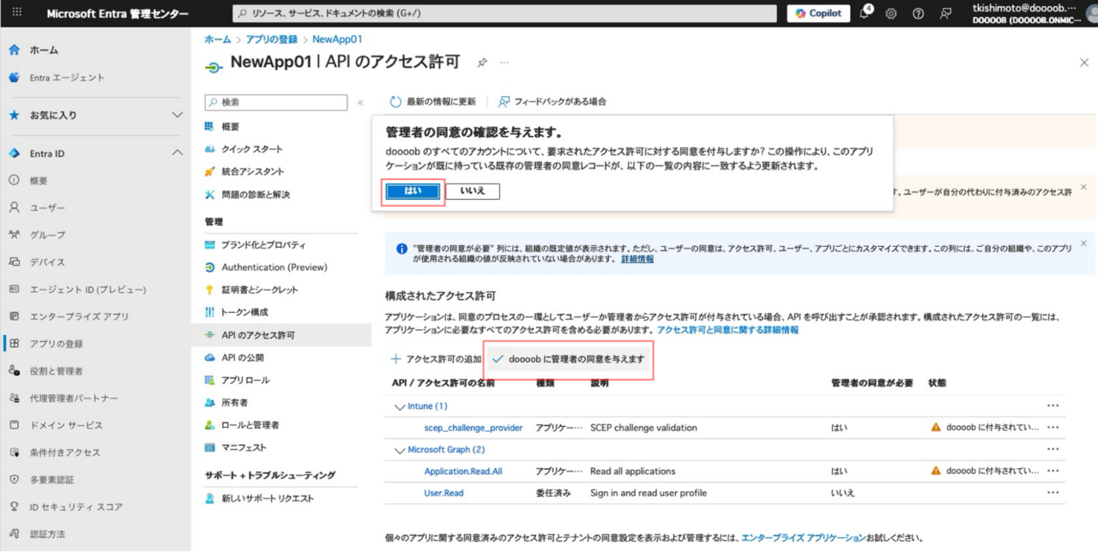Viewport: 1098px width, 552px height.
Task: Open the portal waffle menu icon
Action: (18, 14)
